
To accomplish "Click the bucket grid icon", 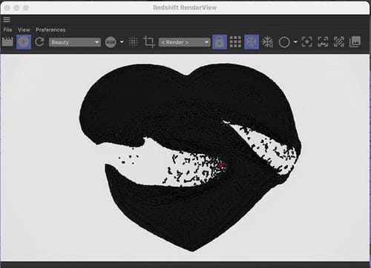I will click(x=235, y=42).
